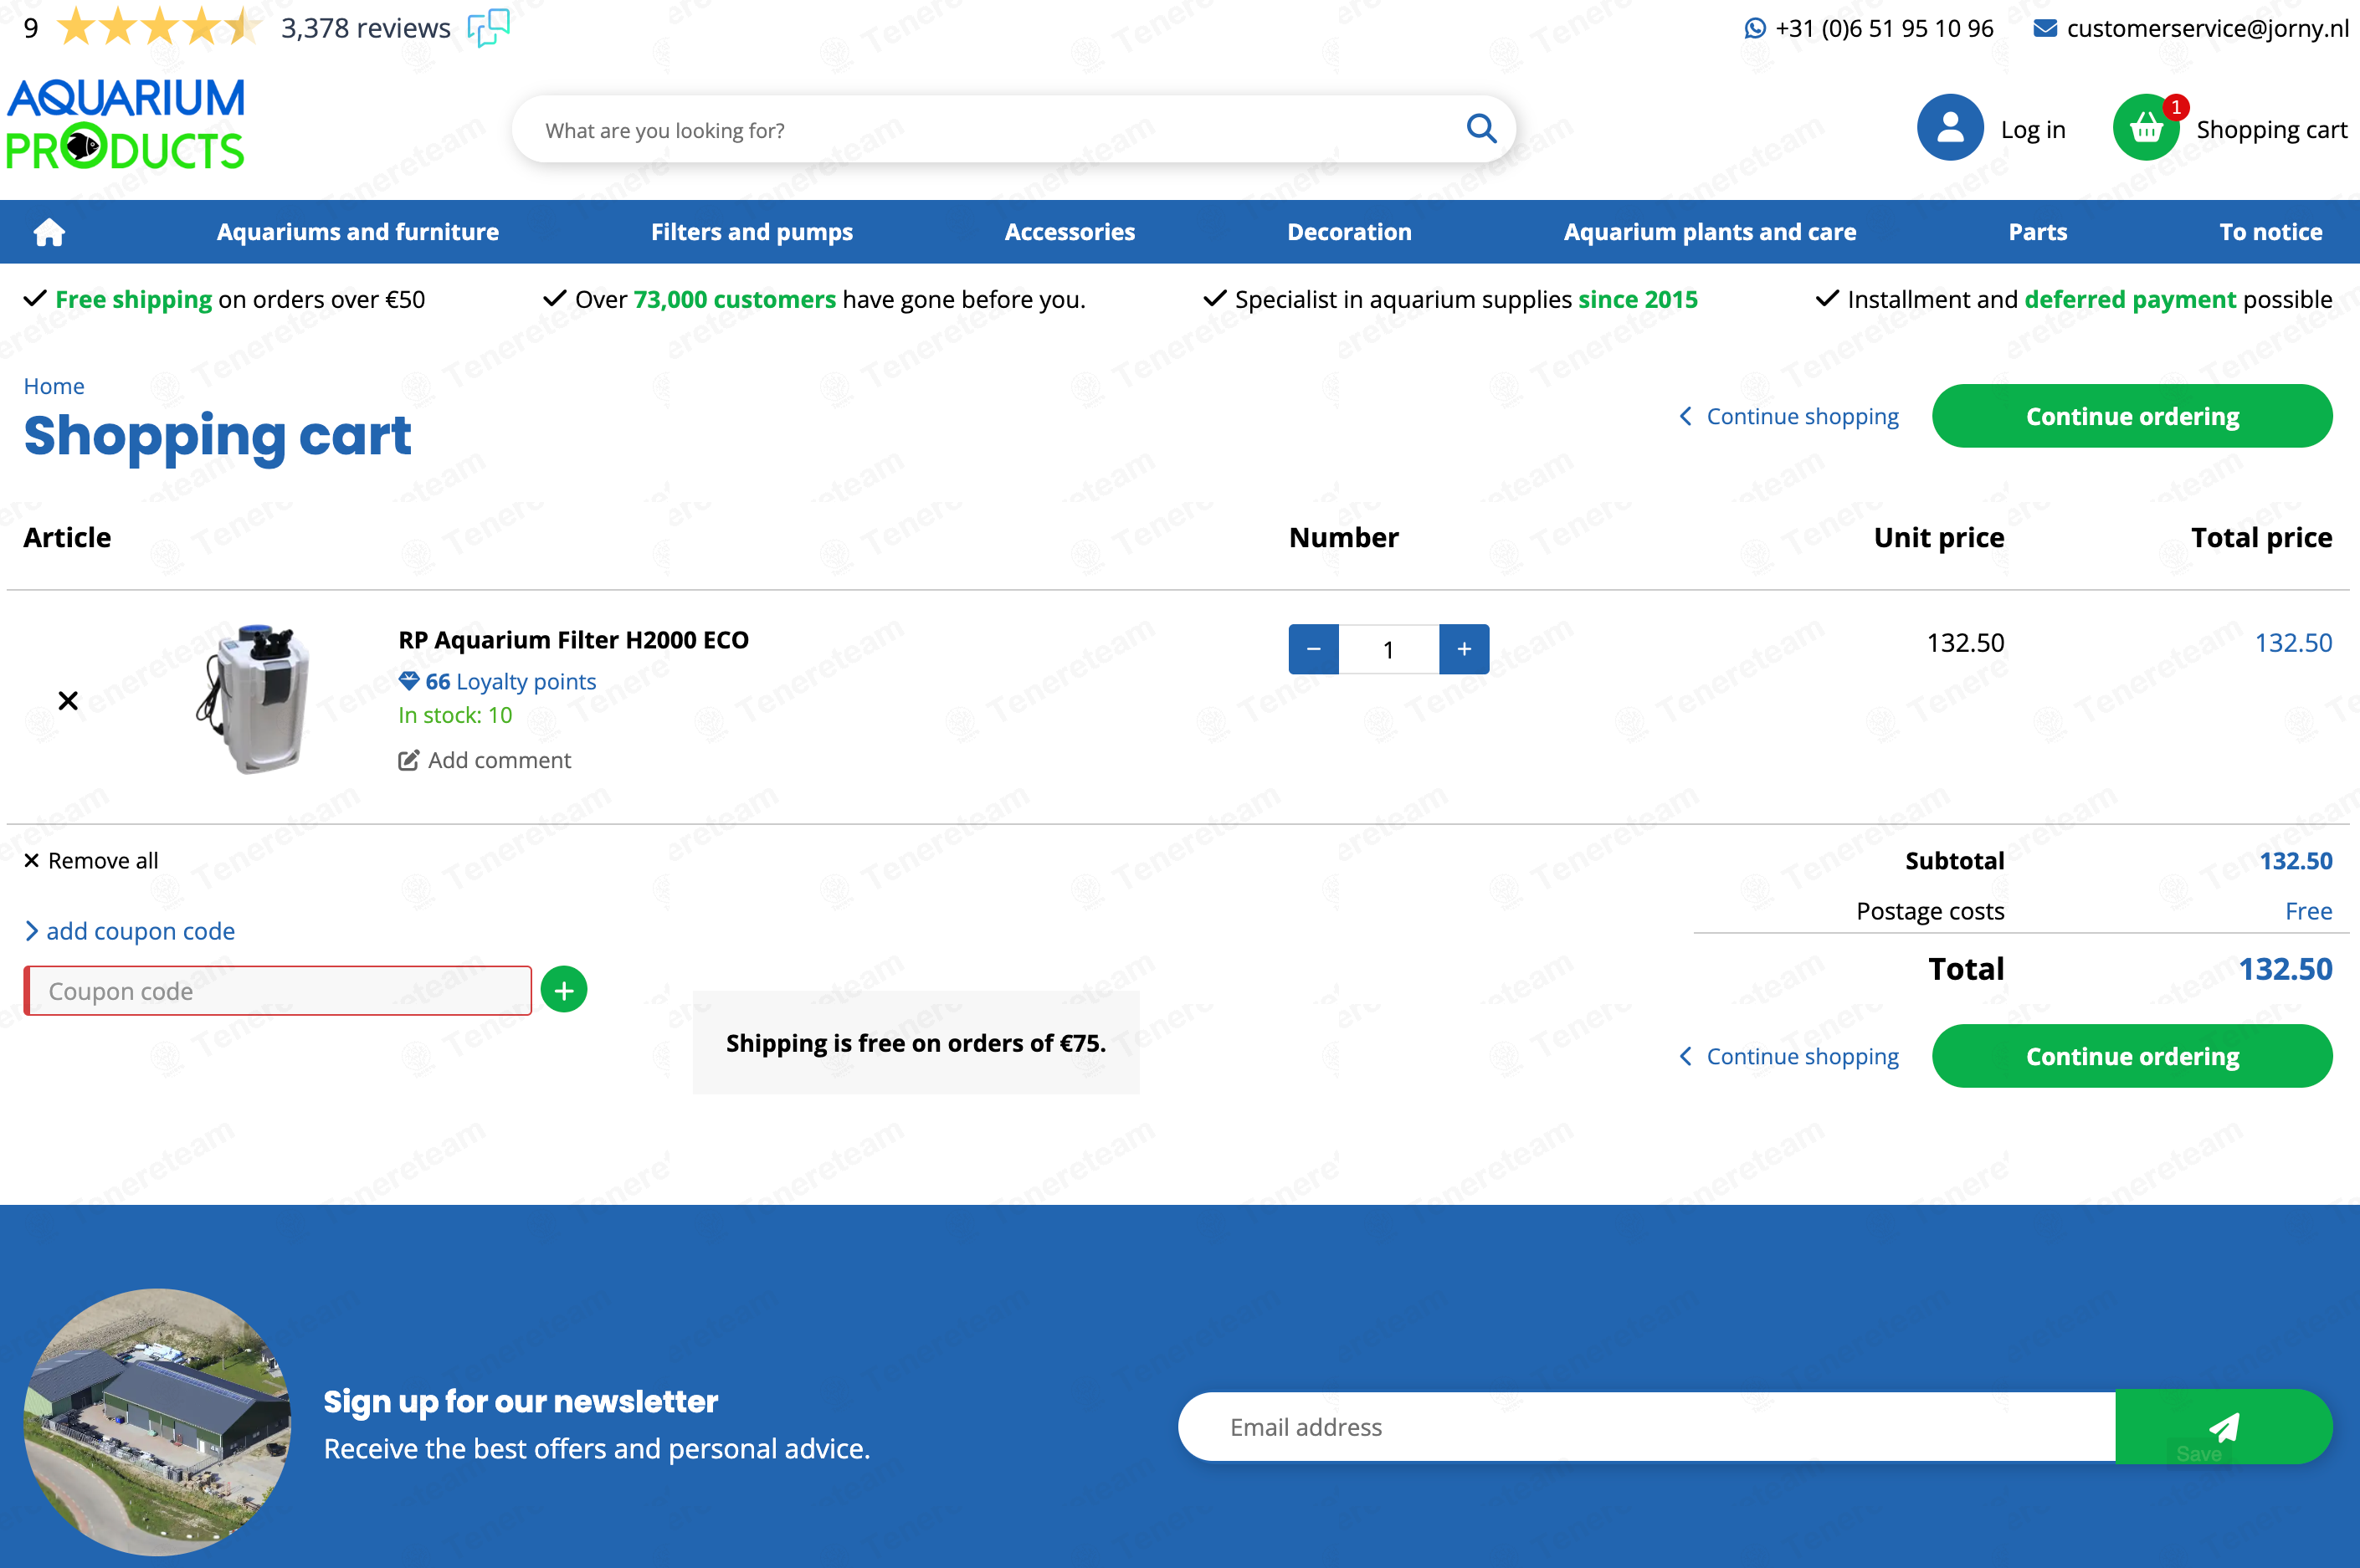
Task: Focus the Coupon code field
Action: click(x=278, y=990)
